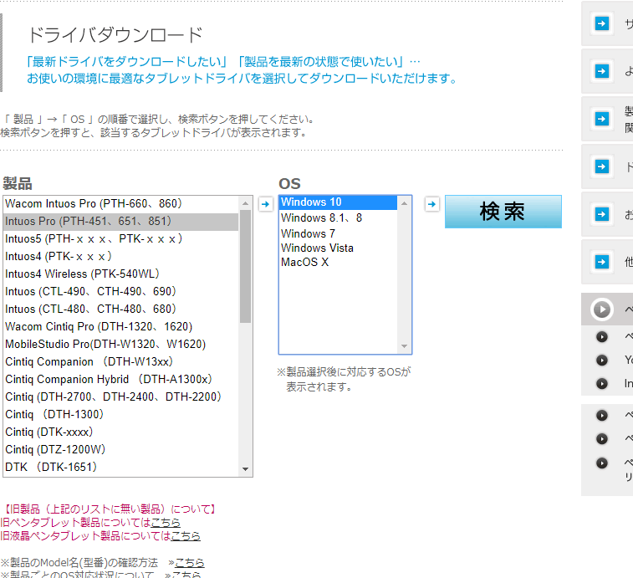The image size is (633, 578).
Task: Select Intuos (CTL-480、CTH-480、680) product
Action: pos(120,309)
